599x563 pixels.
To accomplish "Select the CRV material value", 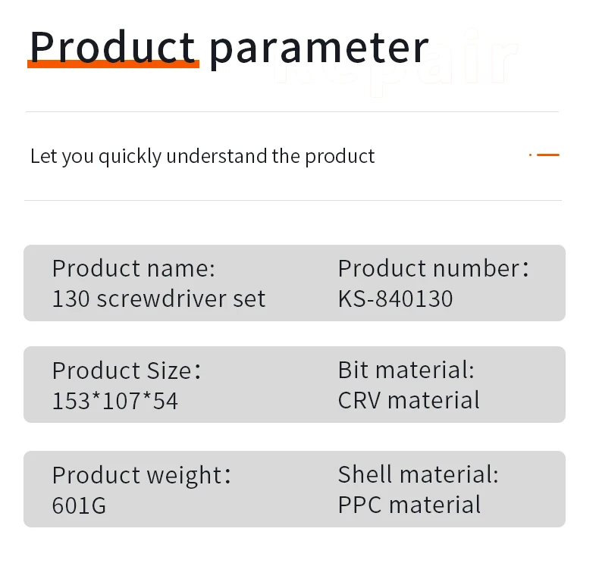I will [409, 400].
